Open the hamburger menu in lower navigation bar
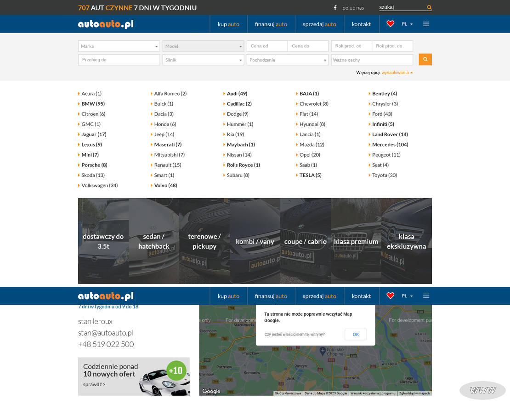Screen dimensions: 510x404 pyautogui.click(x=426, y=296)
